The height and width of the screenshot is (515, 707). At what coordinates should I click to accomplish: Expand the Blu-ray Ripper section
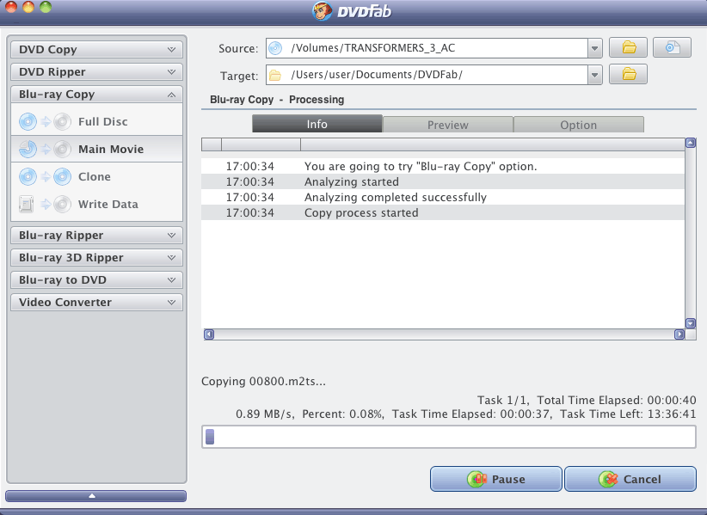[x=96, y=235]
